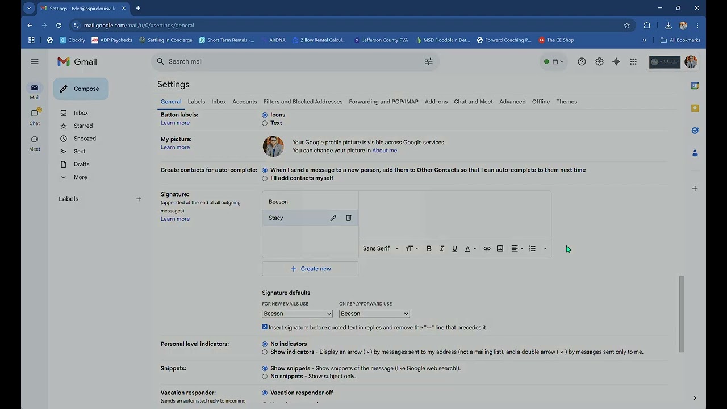
Task: Select No snippets option
Action: pyautogui.click(x=265, y=376)
